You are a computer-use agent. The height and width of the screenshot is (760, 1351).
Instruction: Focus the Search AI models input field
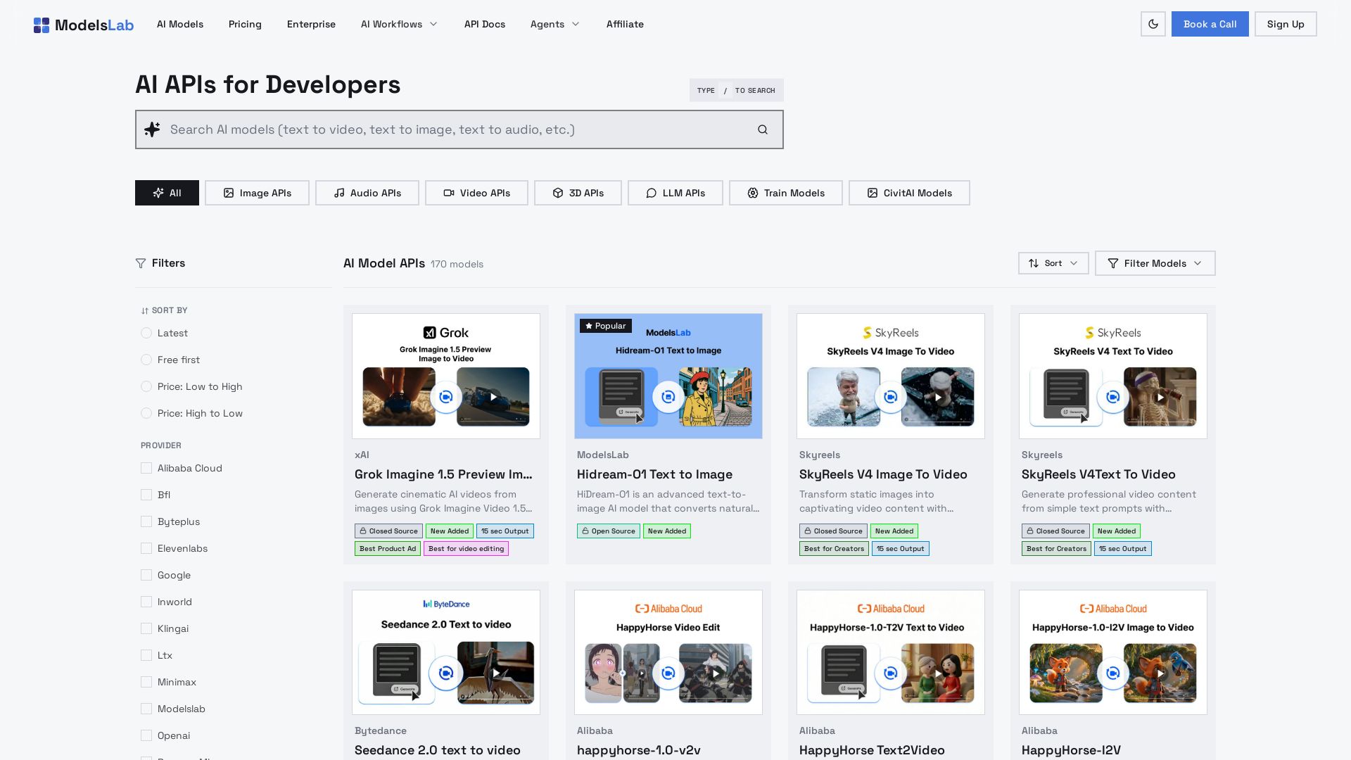[459, 129]
